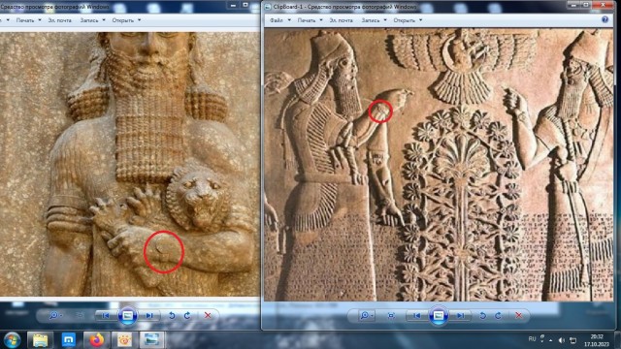Rotate counterclockwise in left viewer window
The height and width of the screenshot is (349, 621).
click(172, 315)
